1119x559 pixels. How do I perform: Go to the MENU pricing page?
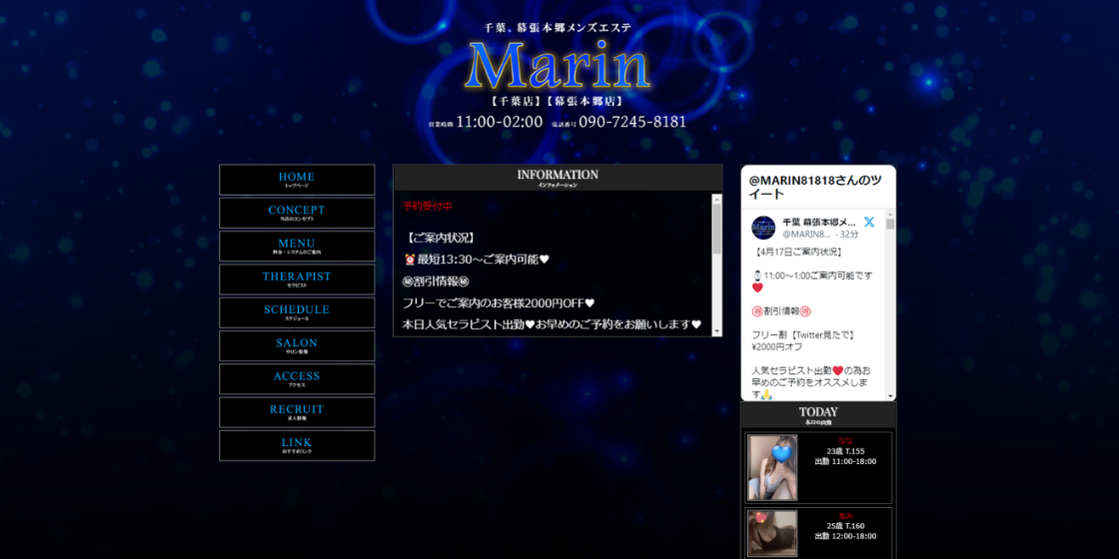point(297,246)
